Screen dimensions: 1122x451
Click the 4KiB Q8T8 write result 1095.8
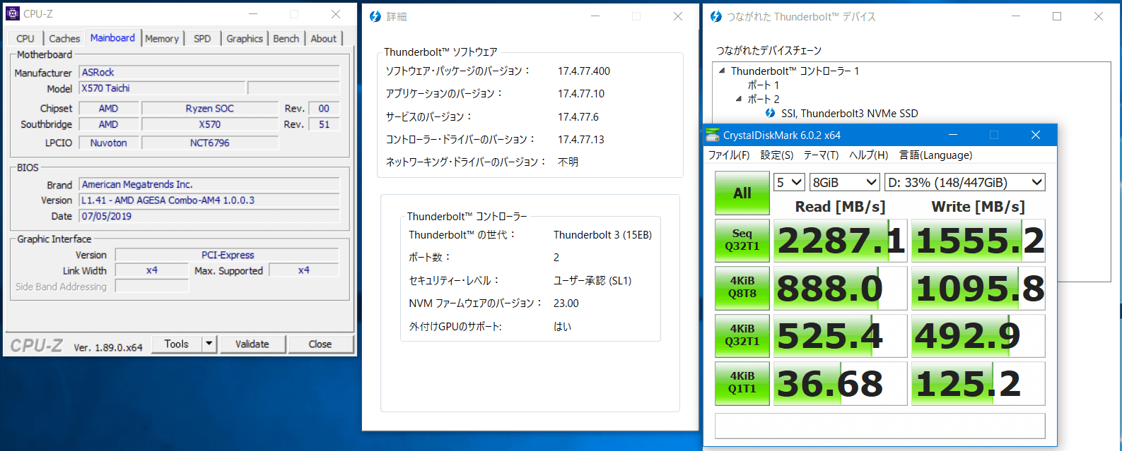pyautogui.click(x=978, y=288)
